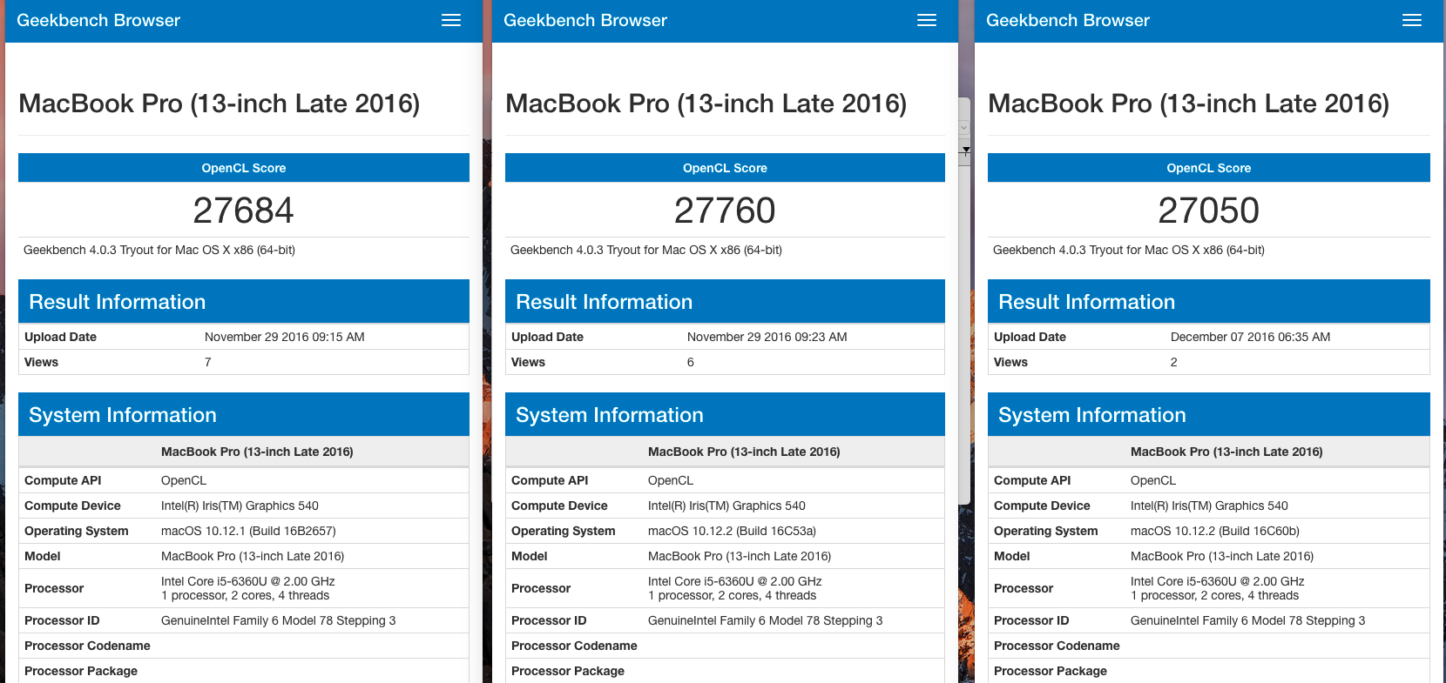Image resolution: width=1446 pixels, height=683 pixels.
Task: Open hamburger menu in window scoring 27684
Action: click(451, 20)
